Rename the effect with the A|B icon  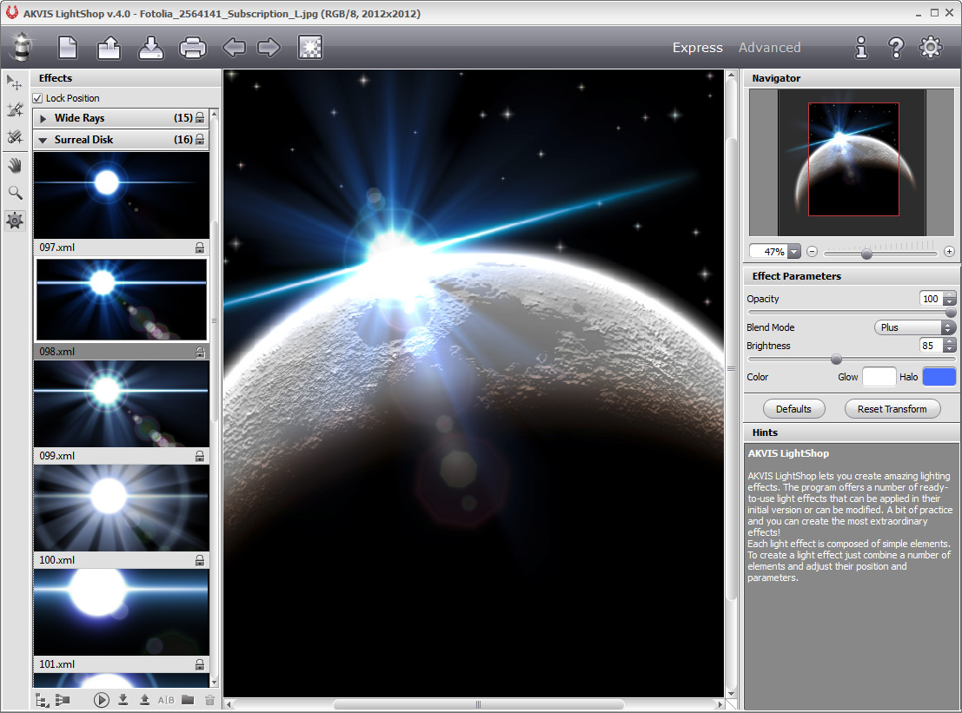coord(166,699)
